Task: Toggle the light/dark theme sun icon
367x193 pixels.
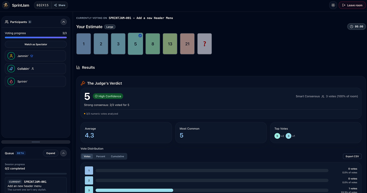Action: pos(333,5)
